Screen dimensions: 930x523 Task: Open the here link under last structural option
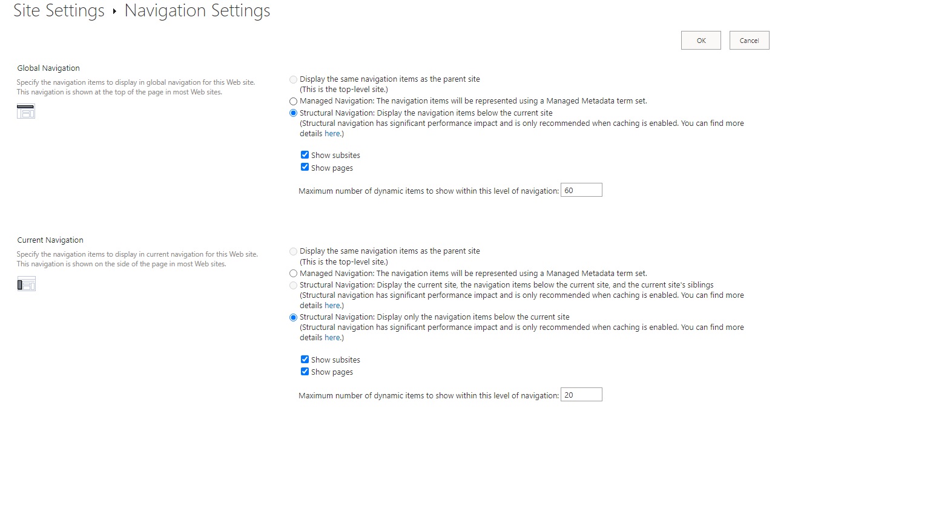pos(332,337)
